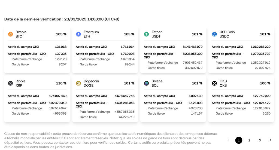Click the Solana SOL icon
Viewport: 279px width, 150px height.
[146, 83]
